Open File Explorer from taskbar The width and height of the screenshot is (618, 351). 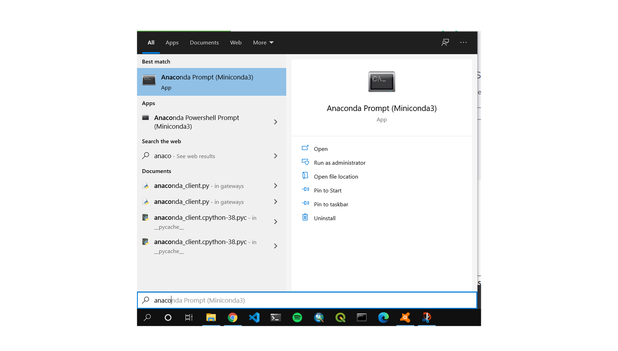tap(211, 318)
